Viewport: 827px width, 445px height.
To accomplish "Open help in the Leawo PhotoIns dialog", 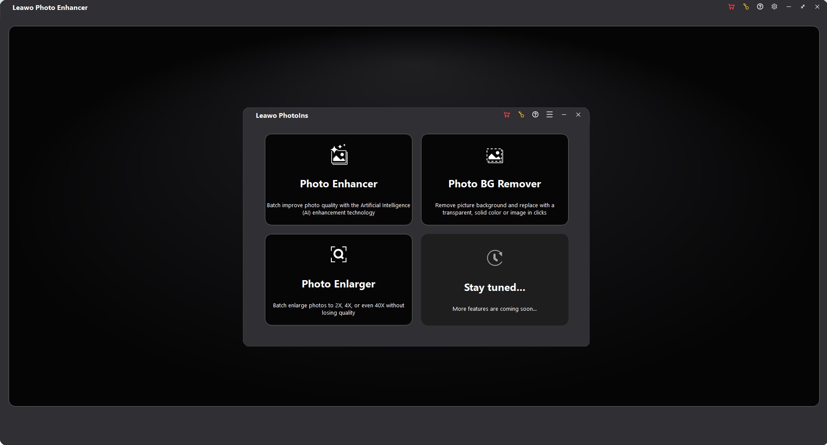I will pyautogui.click(x=535, y=115).
